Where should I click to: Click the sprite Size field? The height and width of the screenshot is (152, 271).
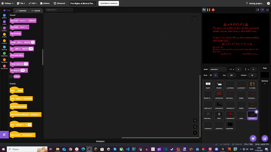pos(232,75)
